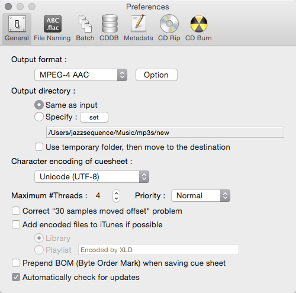Open the Priority Normal dropdown

(x=201, y=195)
